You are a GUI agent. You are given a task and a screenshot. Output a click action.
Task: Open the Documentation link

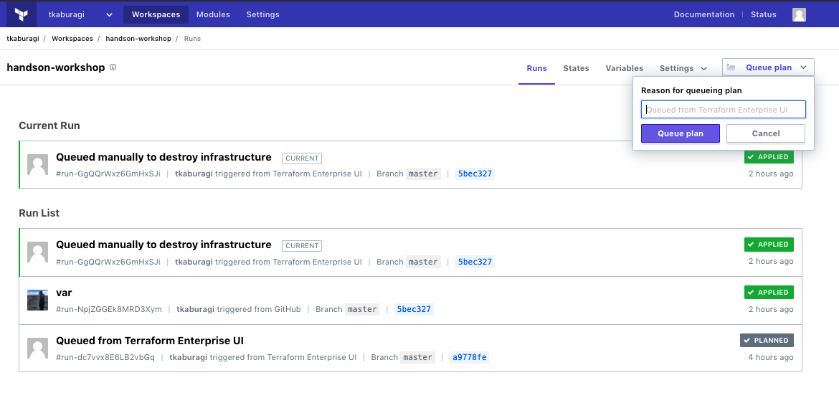(703, 15)
